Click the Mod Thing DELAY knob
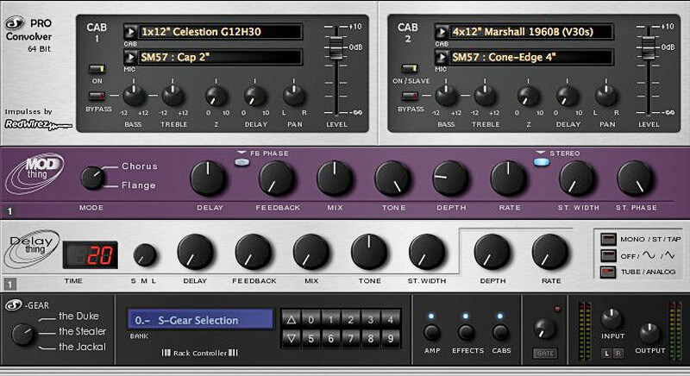The image size is (690, 376). tap(209, 179)
